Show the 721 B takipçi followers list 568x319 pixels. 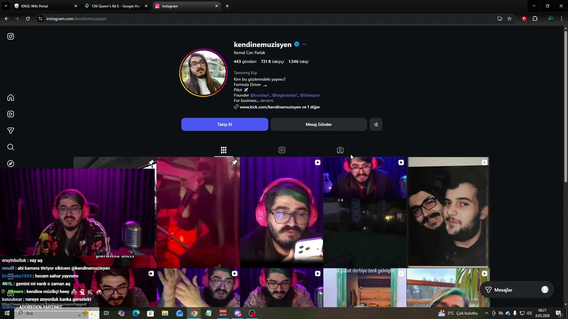click(x=272, y=62)
